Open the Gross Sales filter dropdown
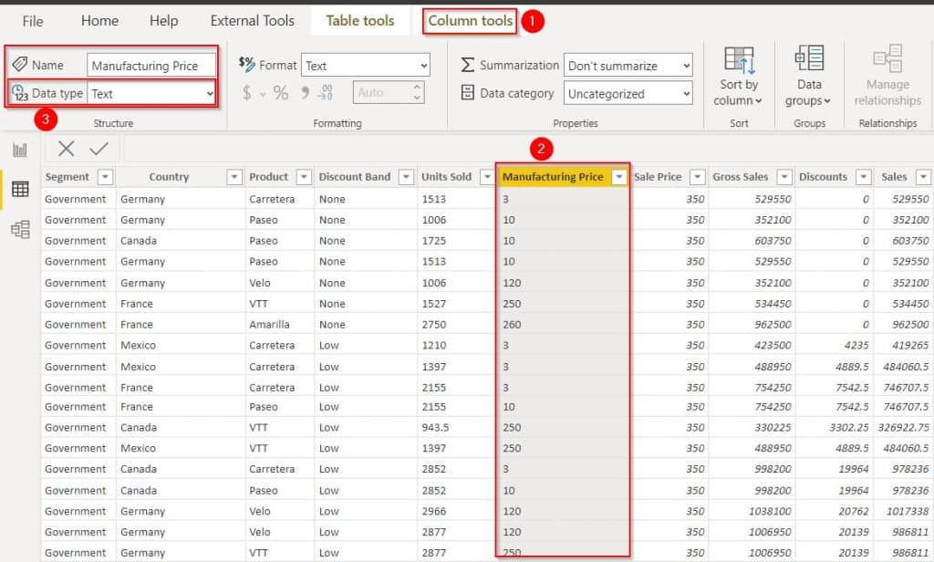 coord(784,177)
